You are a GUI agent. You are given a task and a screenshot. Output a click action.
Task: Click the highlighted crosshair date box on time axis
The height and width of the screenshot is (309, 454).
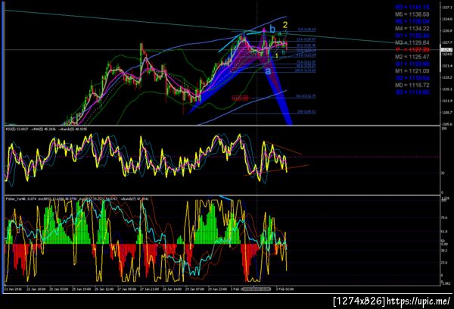pyautogui.click(x=257, y=289)
